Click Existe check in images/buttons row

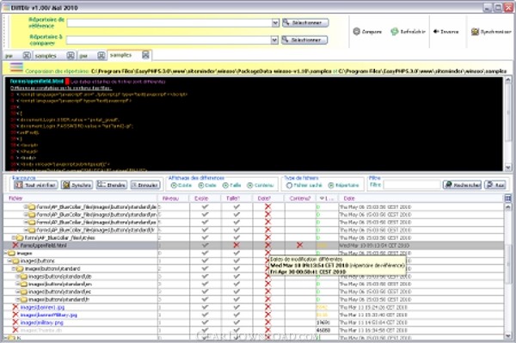205,260
